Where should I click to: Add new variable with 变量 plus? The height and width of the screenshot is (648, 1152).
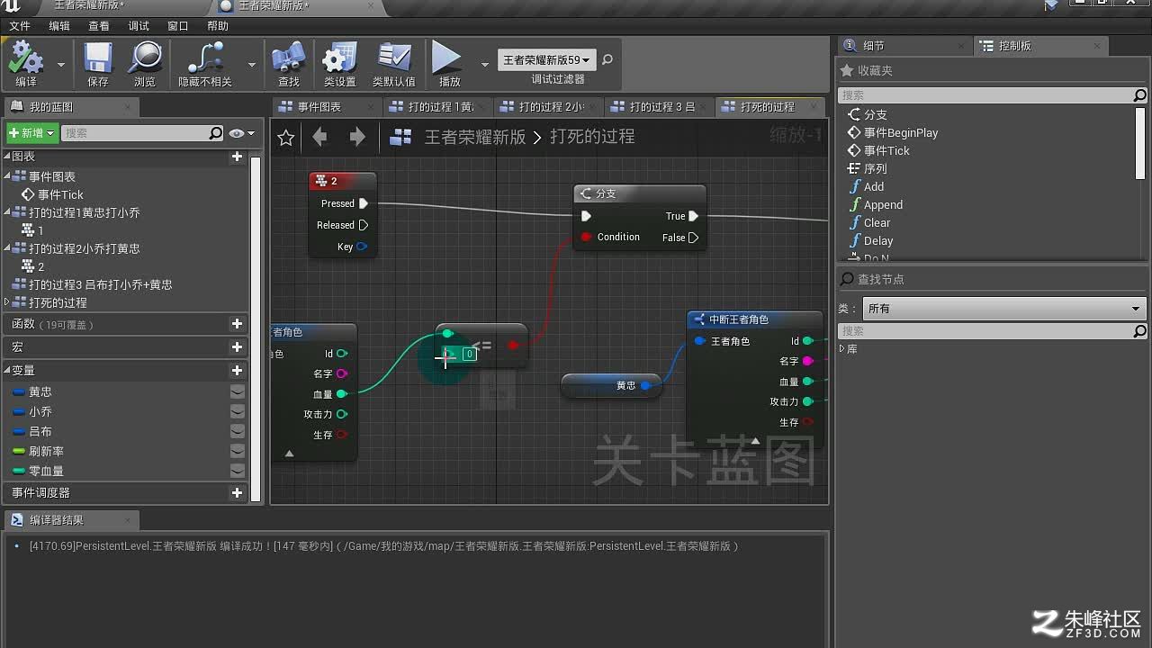click(x=238, y=371)
